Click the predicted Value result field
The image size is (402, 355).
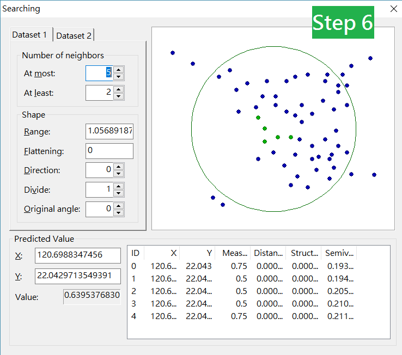point(92,297)
